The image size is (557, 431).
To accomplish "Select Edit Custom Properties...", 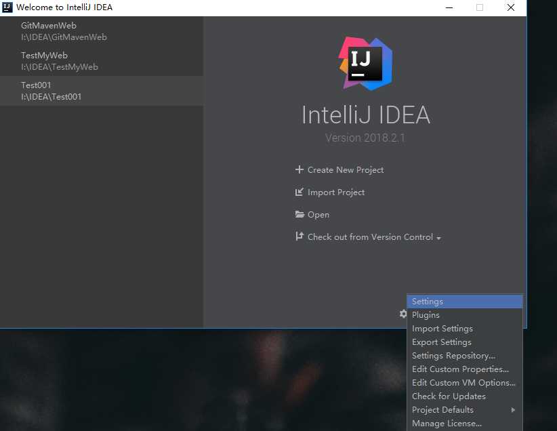I will coord(465,369).
